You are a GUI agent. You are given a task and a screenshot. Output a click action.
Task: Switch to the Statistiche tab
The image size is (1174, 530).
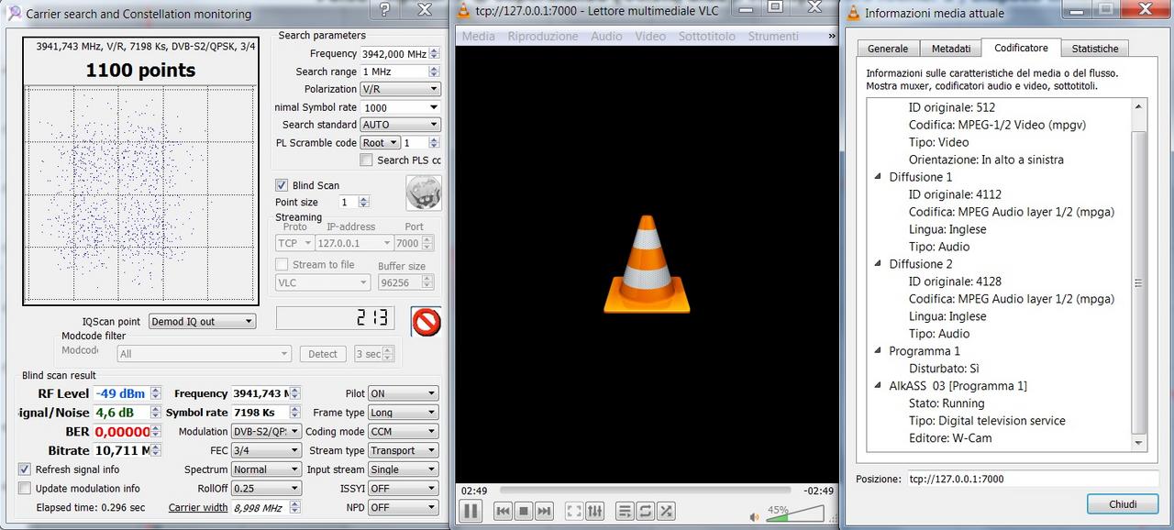tap(1095, 49)
